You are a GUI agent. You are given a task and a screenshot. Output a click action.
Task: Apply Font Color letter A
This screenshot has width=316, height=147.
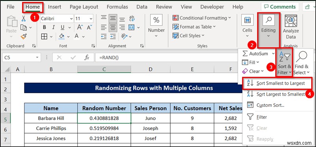tap(77, 36)
